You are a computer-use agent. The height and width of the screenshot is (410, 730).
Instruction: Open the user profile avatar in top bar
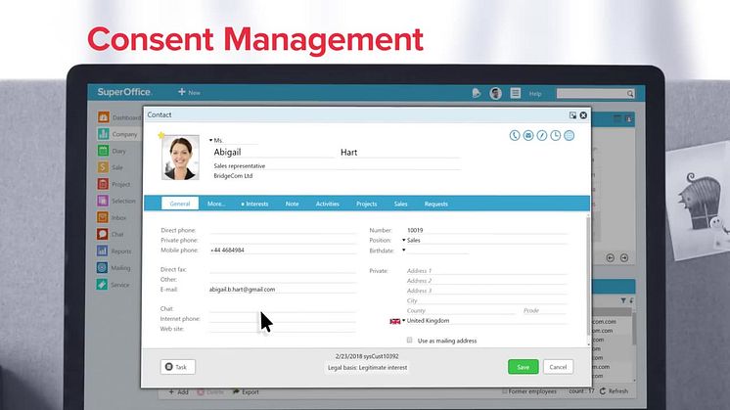496,93
